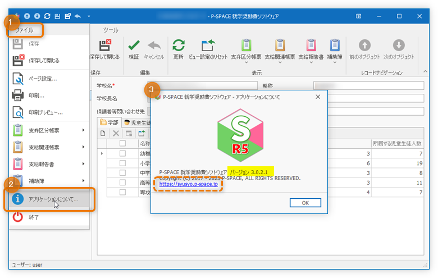Choose 保存して閉じる in the file menu
Screen dimensions: 438x278
49,60
